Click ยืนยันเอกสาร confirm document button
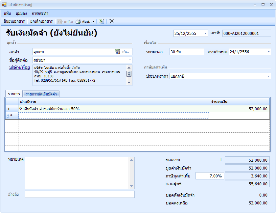276x213 pixels. tap(14, 21)
